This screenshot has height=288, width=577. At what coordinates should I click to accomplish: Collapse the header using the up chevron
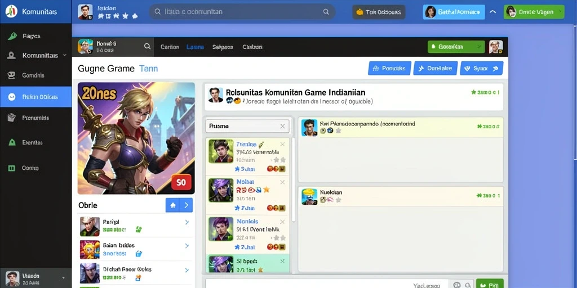click(492, 12)
